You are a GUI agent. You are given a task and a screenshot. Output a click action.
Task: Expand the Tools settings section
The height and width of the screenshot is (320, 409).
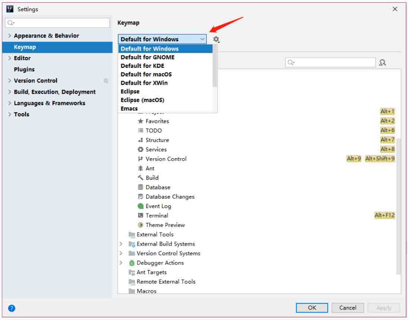coord(10,114)
